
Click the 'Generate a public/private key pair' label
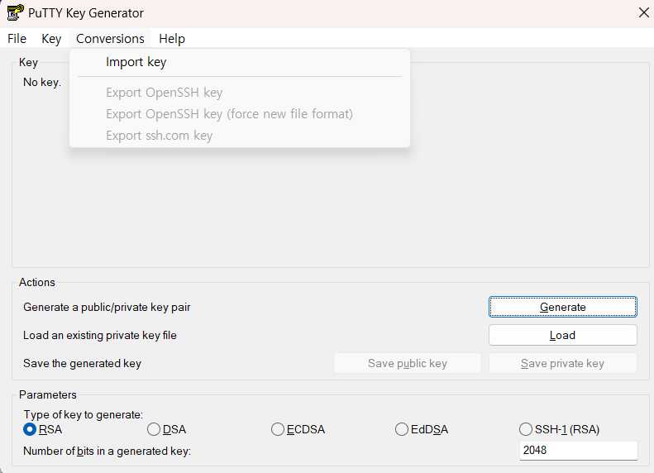107,308
